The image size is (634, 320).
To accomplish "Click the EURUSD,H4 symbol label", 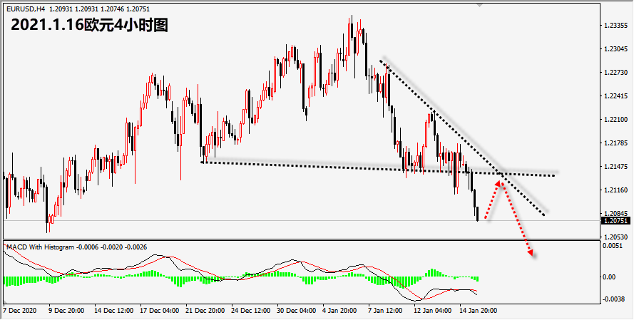I will [26, 9].
